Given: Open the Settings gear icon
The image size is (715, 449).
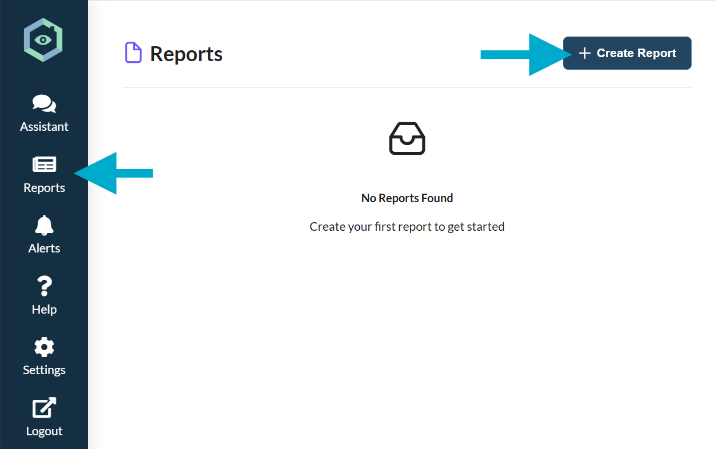Looking at the screenshot, I should tap(44, 347).
